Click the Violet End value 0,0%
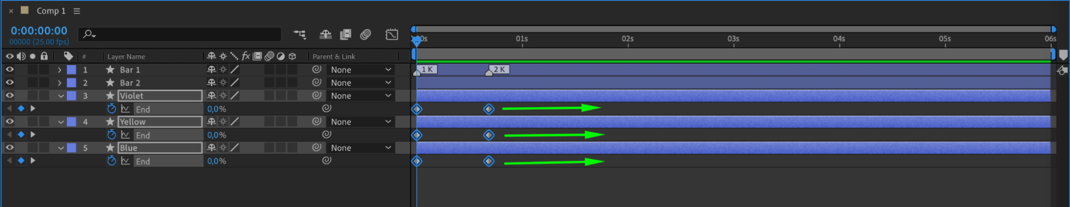 pos(217,109)
